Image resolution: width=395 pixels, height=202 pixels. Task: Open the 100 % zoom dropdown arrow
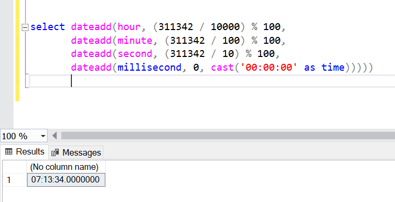click(43, 136)
